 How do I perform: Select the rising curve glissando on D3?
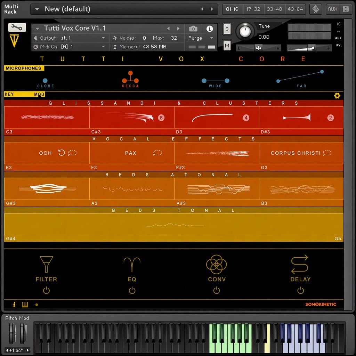click(217, 118)
